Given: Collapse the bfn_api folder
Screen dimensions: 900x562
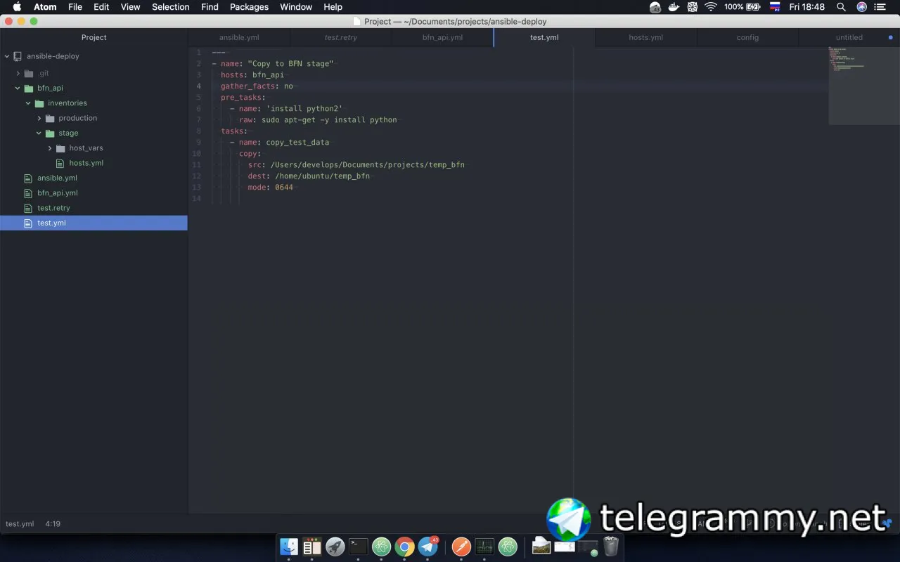Looking at the screenshot, I should pos(18,89).
